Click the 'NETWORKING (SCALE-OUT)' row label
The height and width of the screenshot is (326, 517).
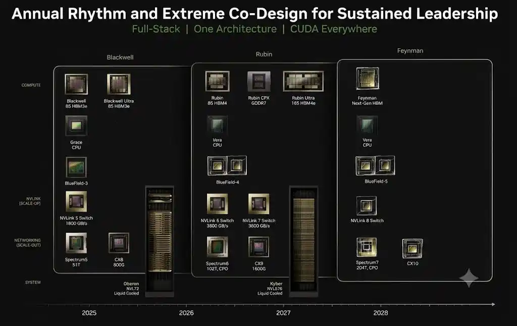28,242
